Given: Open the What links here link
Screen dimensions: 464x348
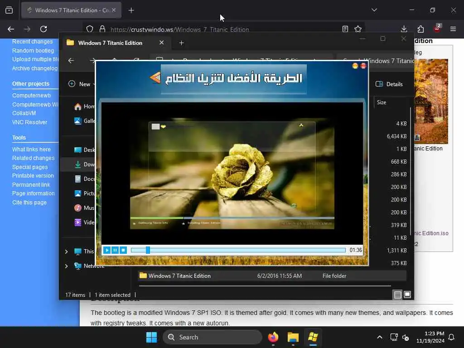Looking at the screenshot, I should click(x=31, y=150).
